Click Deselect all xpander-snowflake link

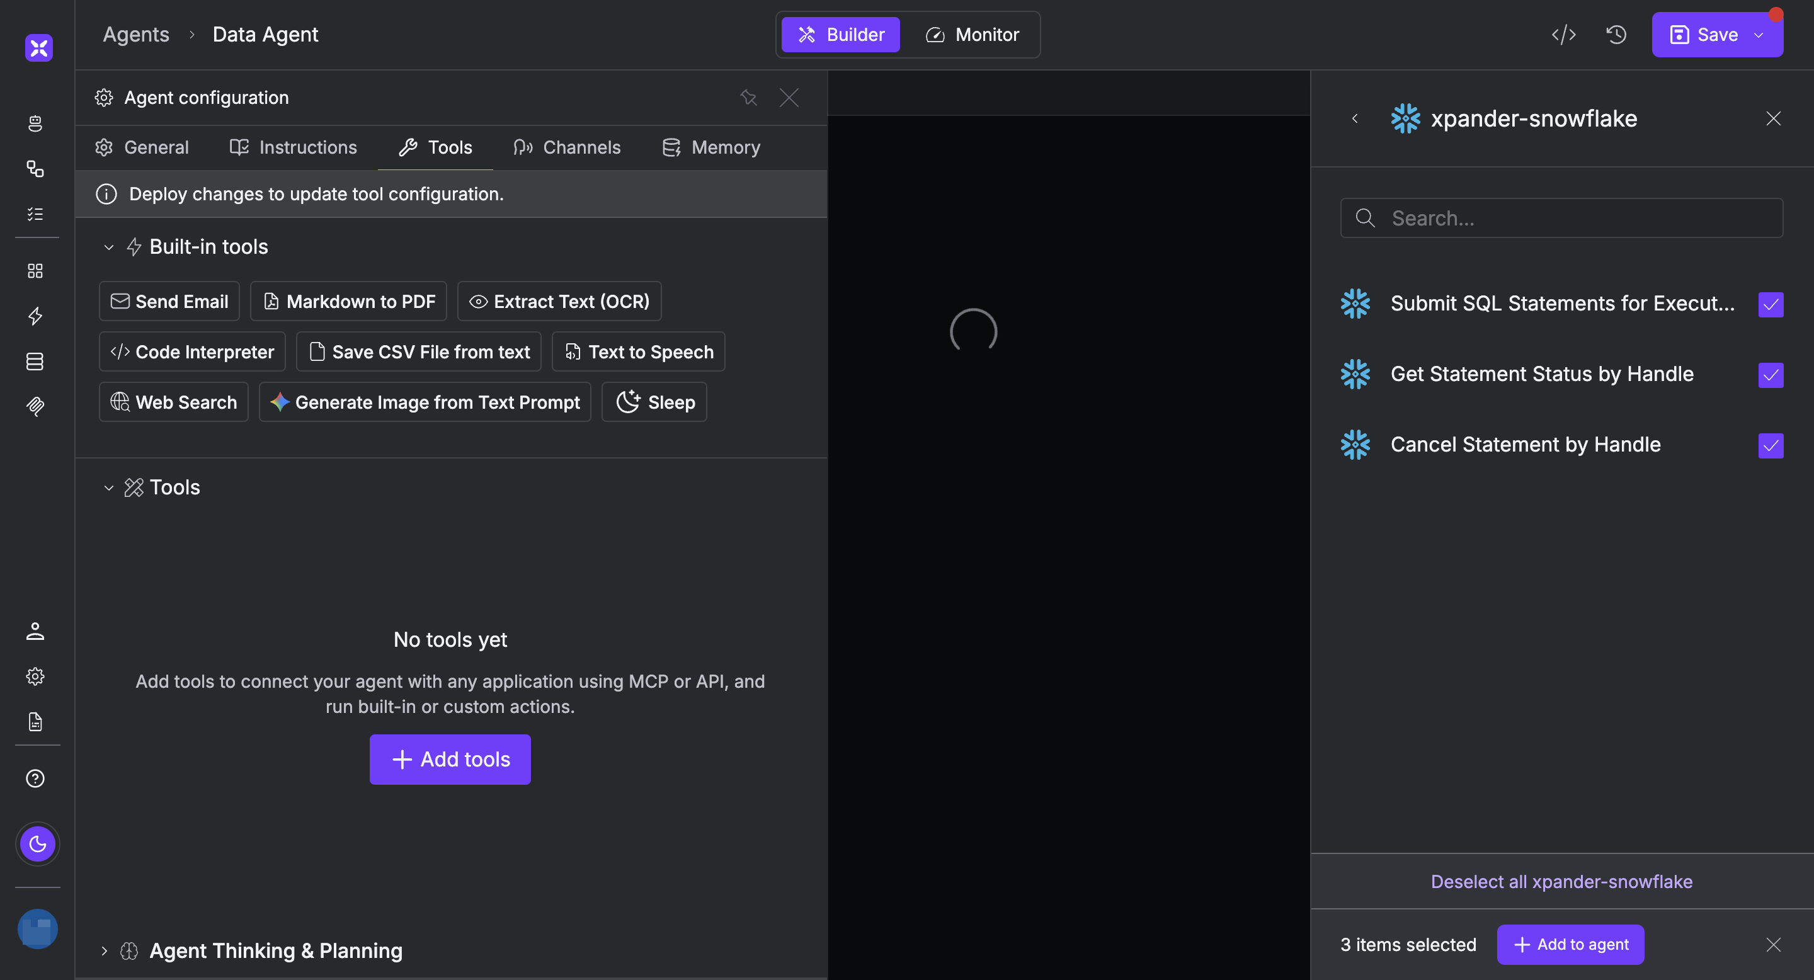[1561, 882]
